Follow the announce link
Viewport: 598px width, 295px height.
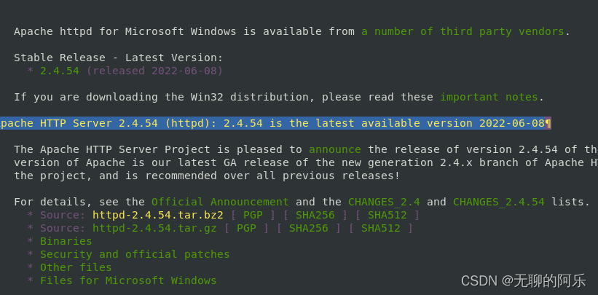(x=335, y=149)
